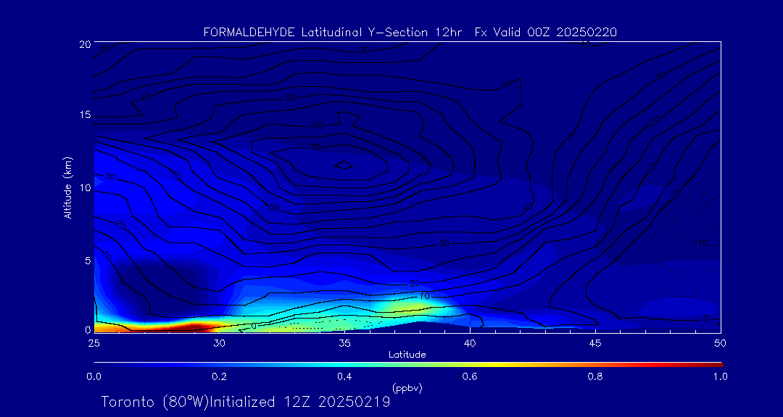Click the contour label 60 above jet core
Screen dimensions: 783x417
(318, 125)
